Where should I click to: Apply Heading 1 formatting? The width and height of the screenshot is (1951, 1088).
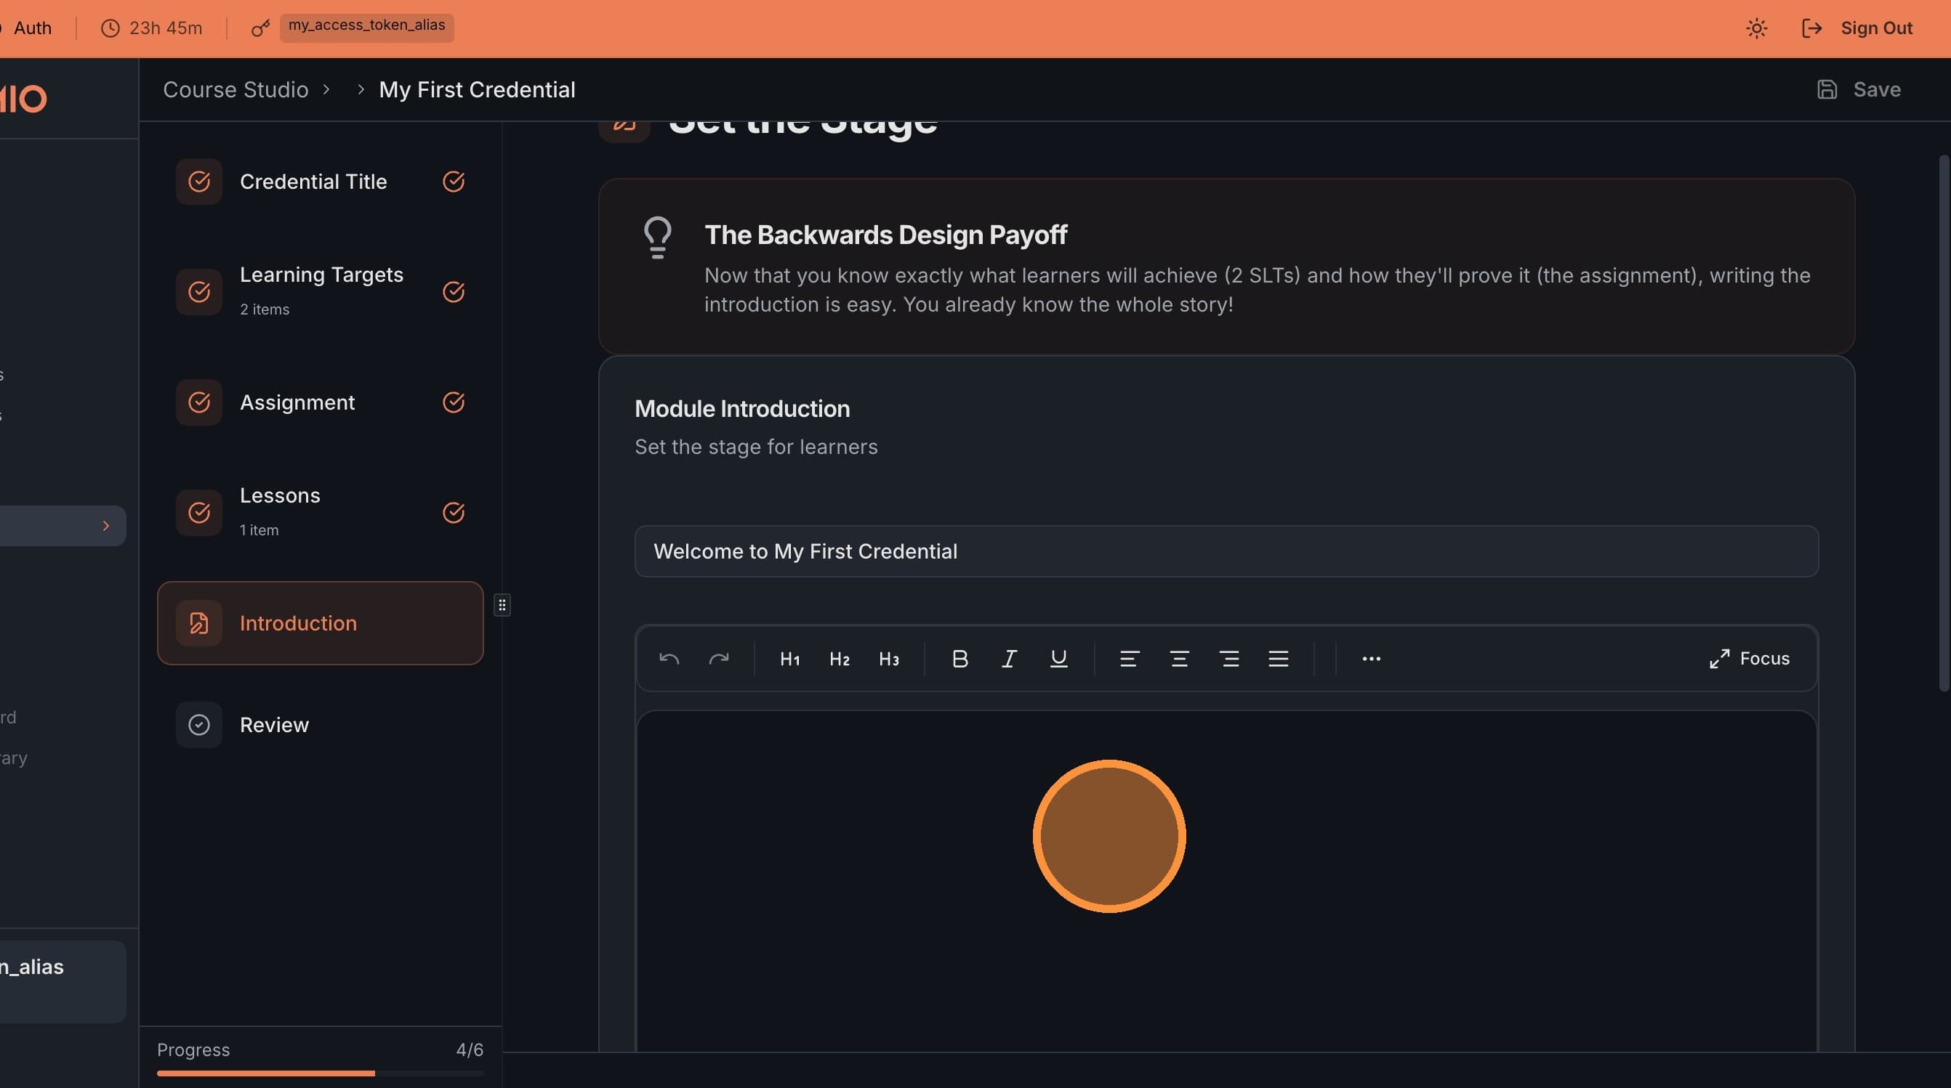pos(789,659)
